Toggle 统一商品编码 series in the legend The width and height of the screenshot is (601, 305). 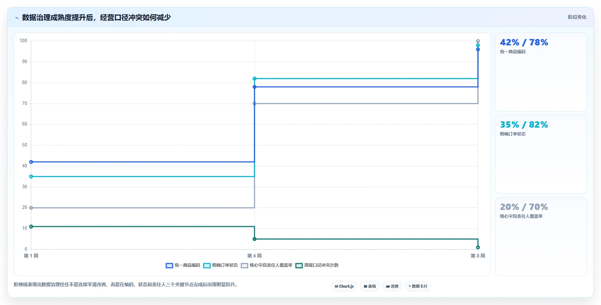(183, 265)
